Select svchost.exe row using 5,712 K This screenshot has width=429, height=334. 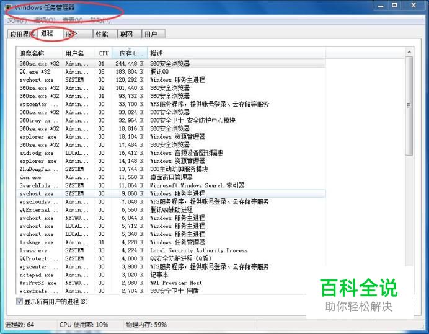(x=171, y=226)
